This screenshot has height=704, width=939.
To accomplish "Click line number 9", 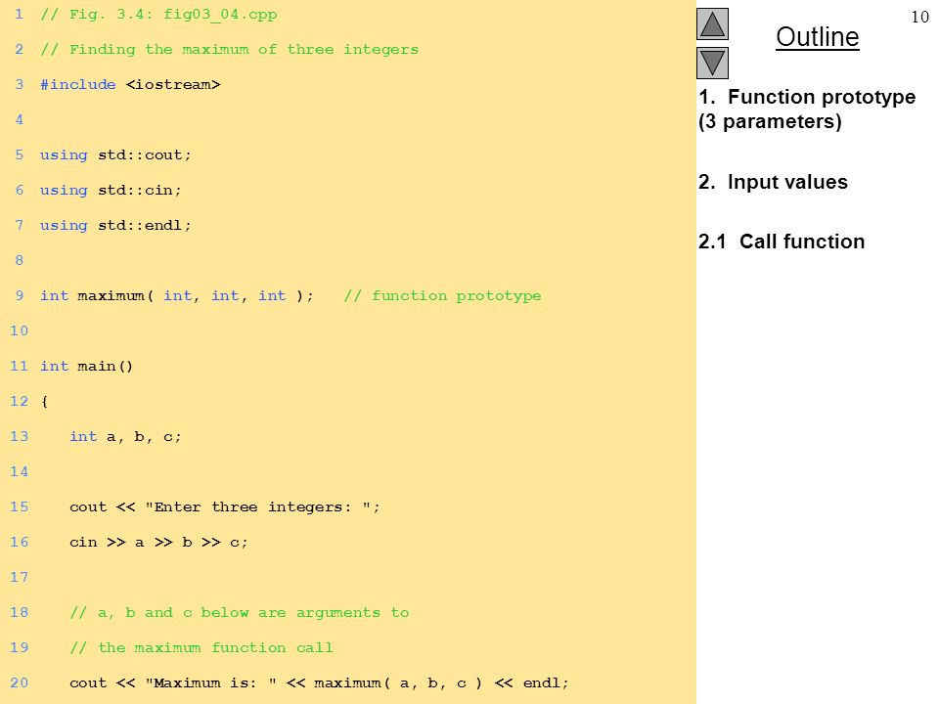I will tap(20, 295).
